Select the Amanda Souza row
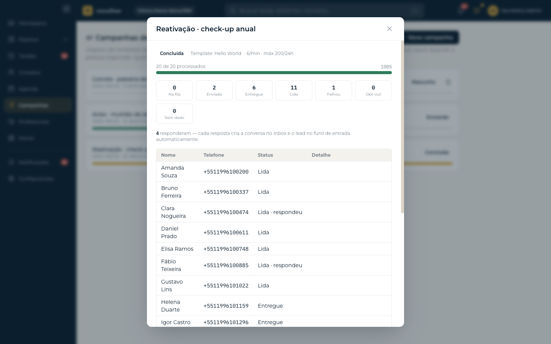The image size is (551, 344). (274, 172)
